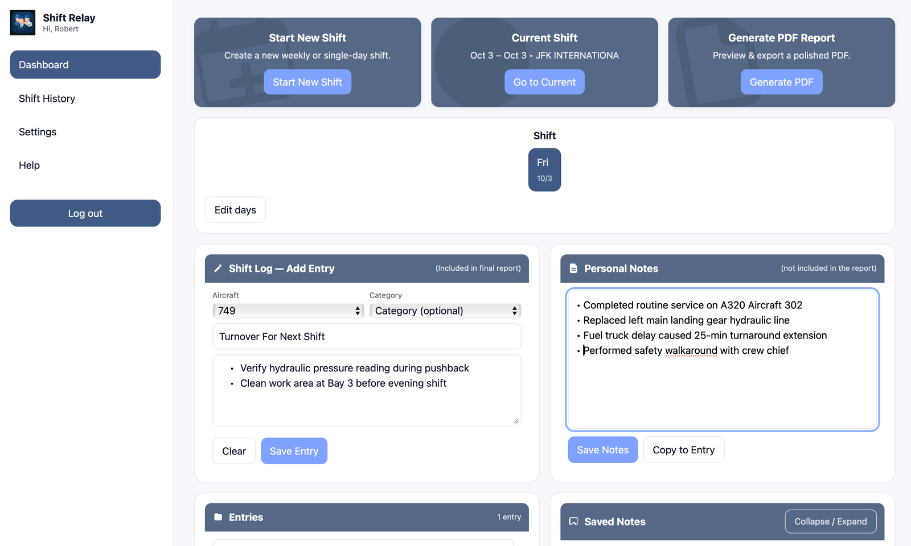Save the shift log entry
The width and height of the screenshot is (911, 546).
tap(294, 450)
